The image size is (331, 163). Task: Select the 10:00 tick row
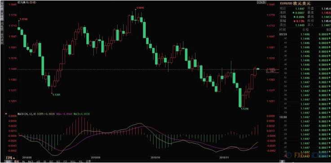pyautogui.click(x=305, y=117)
